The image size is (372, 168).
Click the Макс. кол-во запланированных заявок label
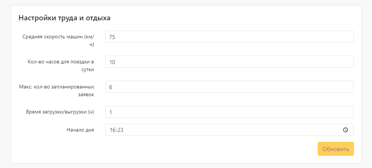(x=57, y=91)
